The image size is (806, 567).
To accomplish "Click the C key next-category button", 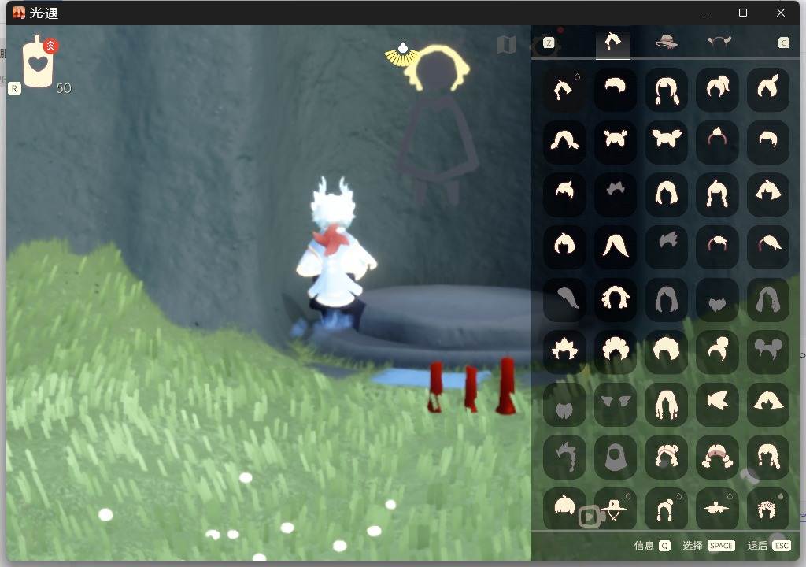I will (x=783, y=43).
